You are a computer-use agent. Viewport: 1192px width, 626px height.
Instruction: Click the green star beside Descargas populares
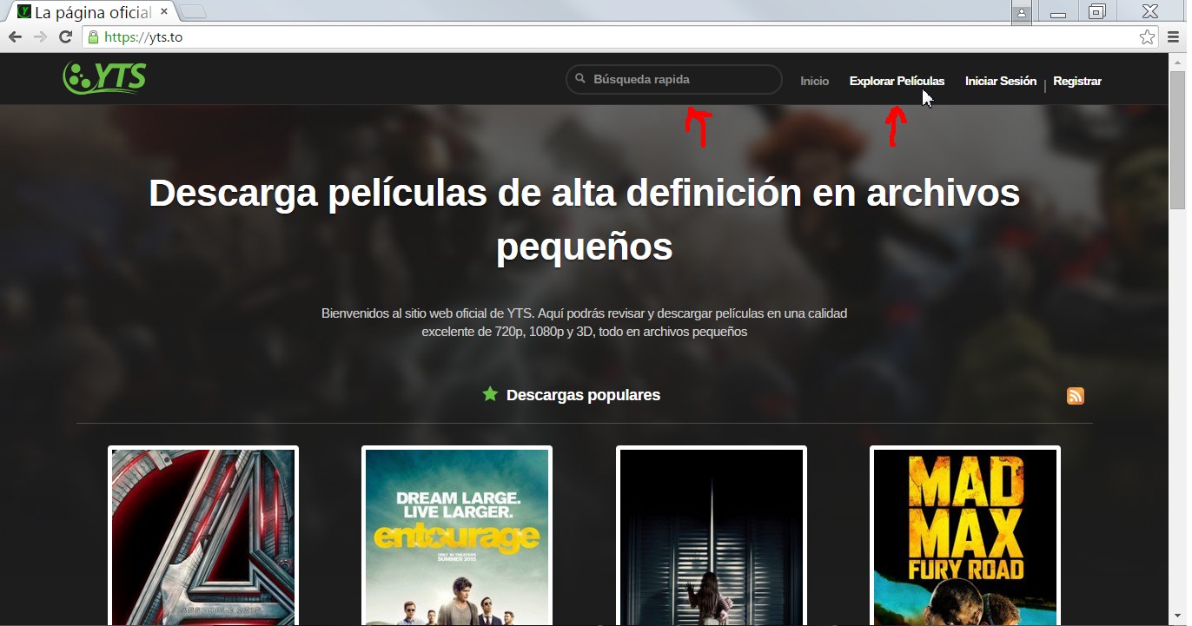pyautogui.click(x=490, y=394)
